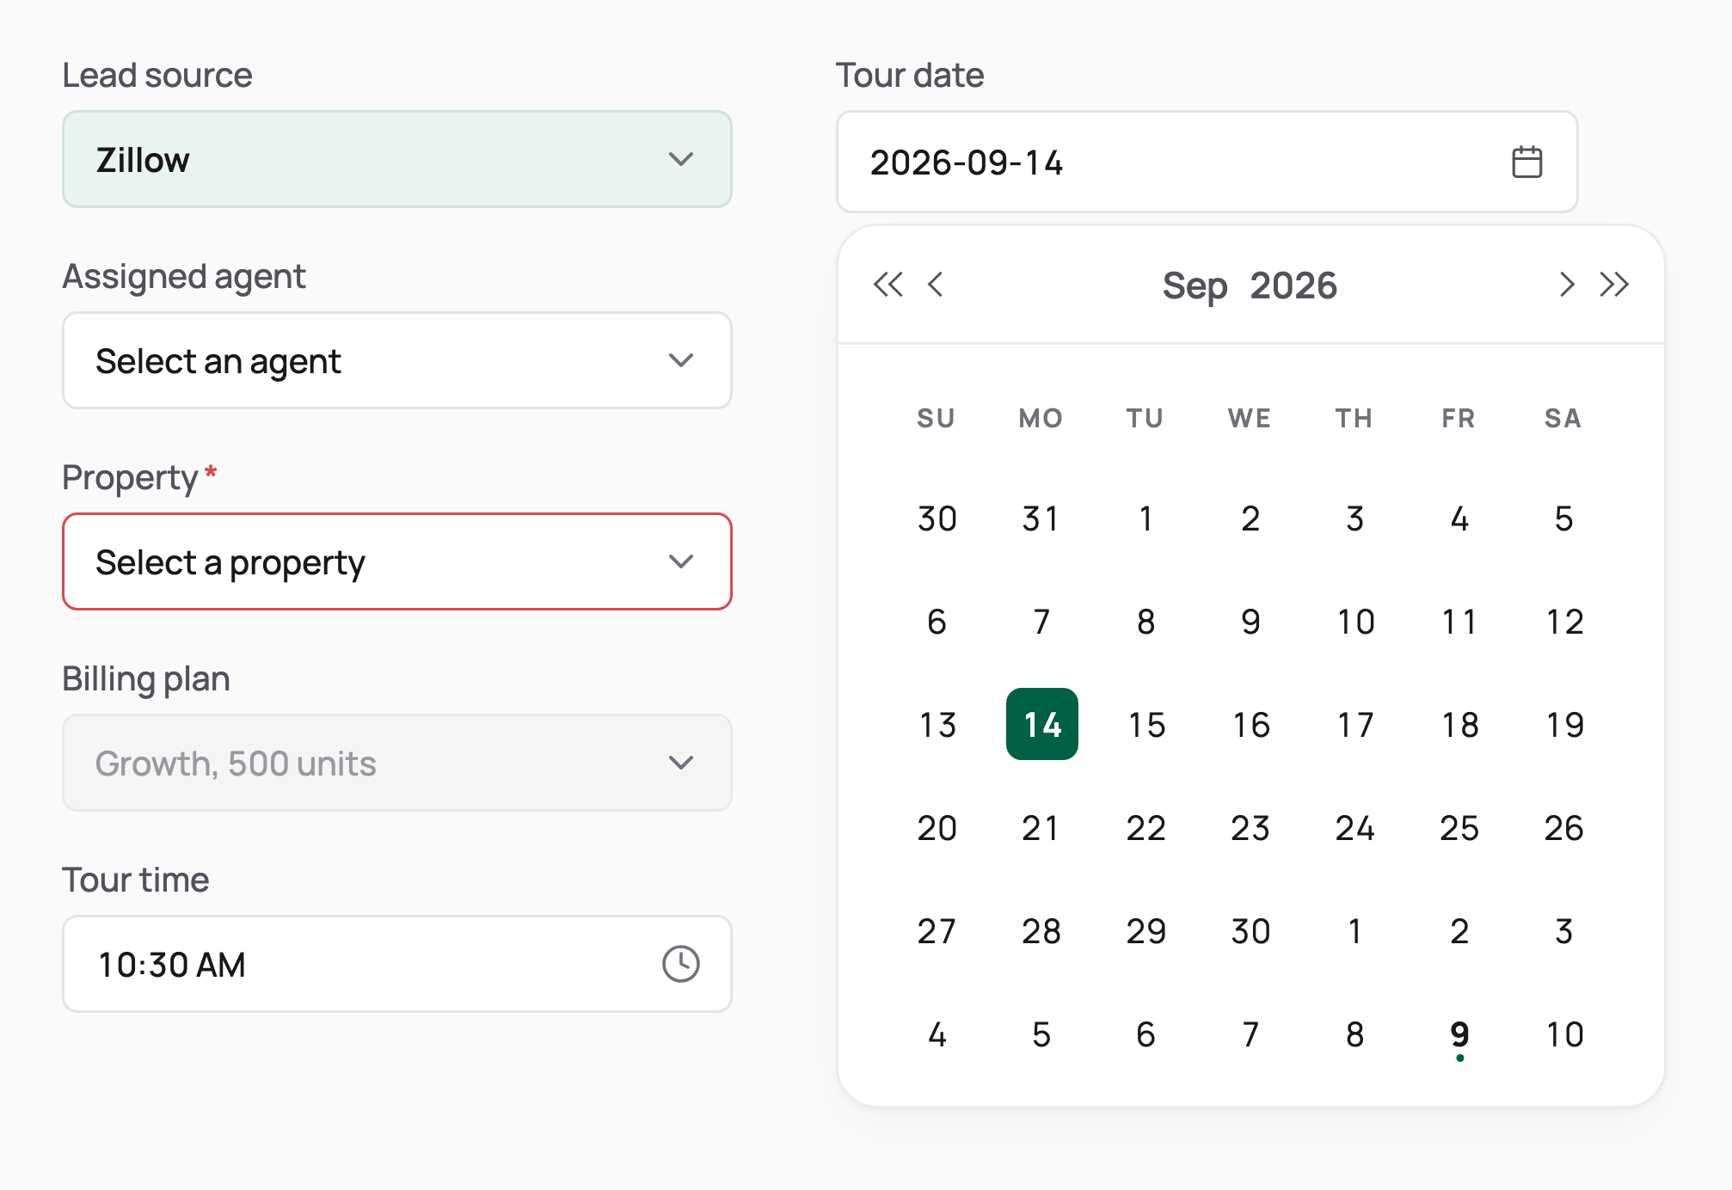
Task: Select September 10 in second calendar row
Action: coord(1355,621)
